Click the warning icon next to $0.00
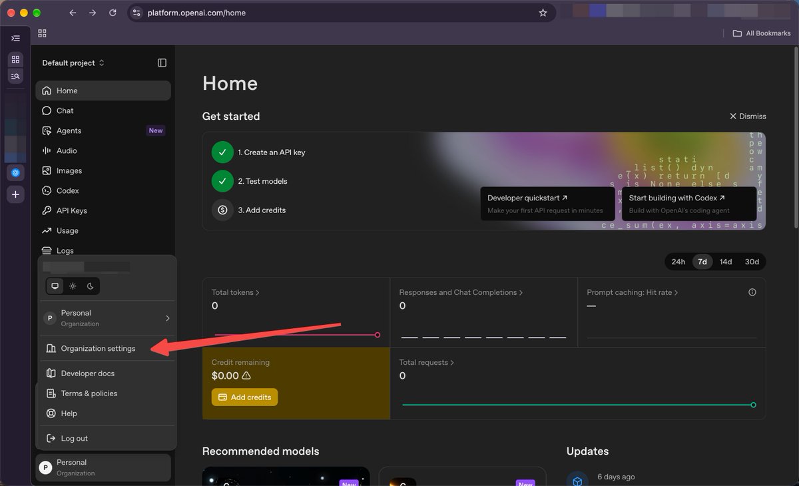799x486 pixels. (x=246, y=375)
